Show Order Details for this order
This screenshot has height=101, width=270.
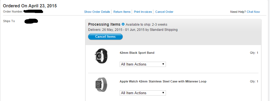97,12
